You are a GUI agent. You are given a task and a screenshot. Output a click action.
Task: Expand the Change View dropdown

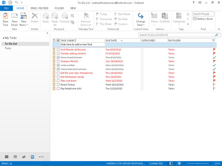[x=140, y=20]
